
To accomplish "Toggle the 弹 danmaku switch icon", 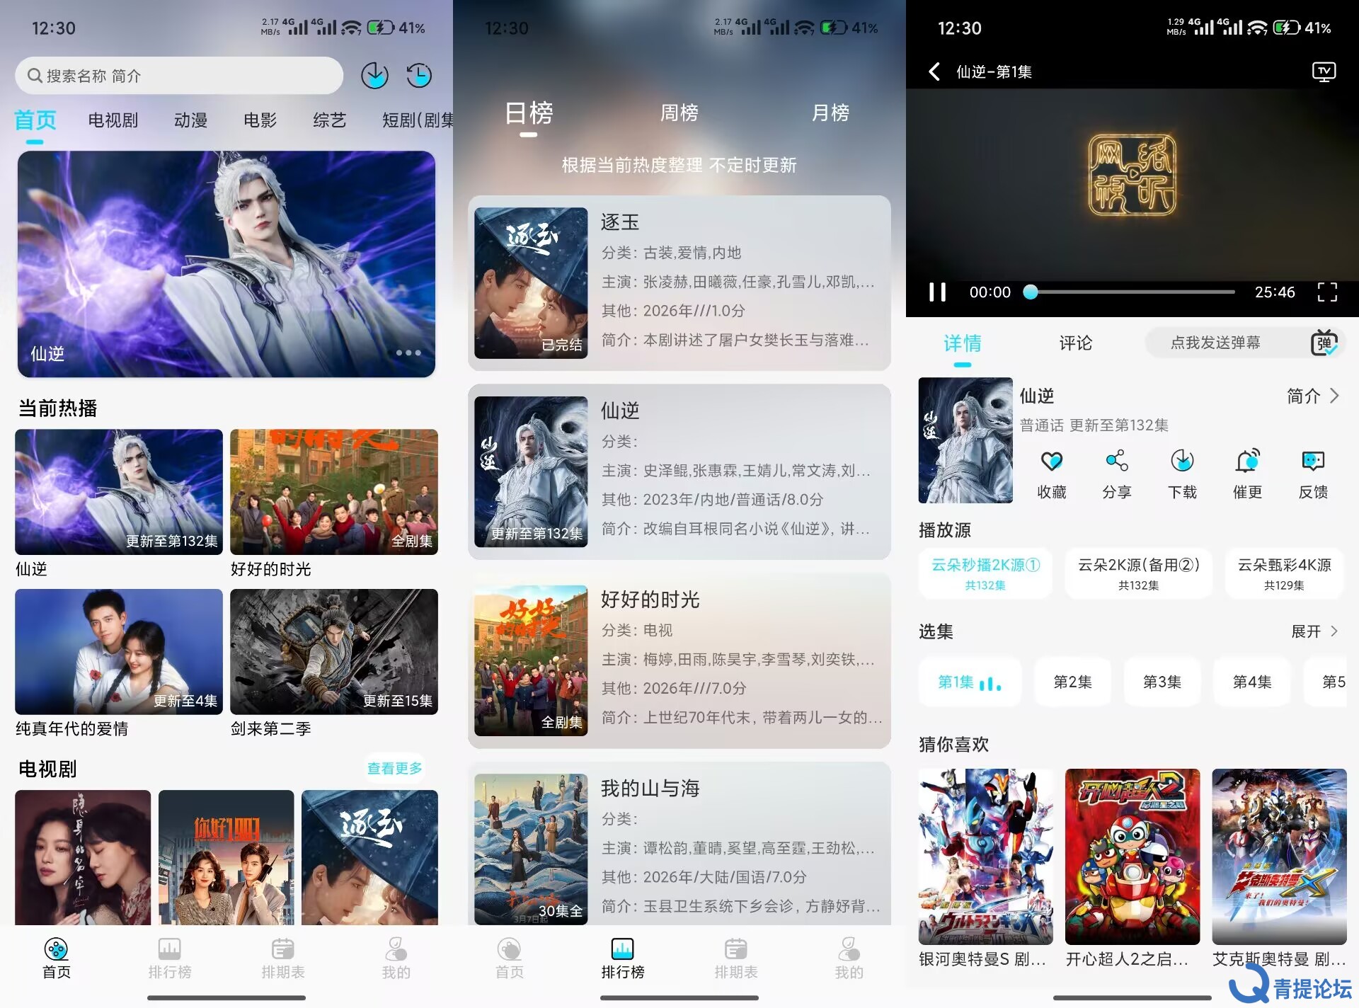I will coord(1323,343).
